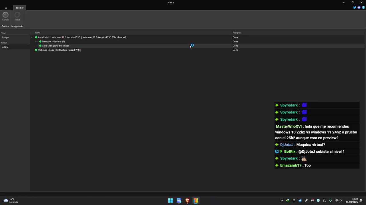Click the microphone tray icon
This screenshot has width=366, height=205.
coord(330,200)
